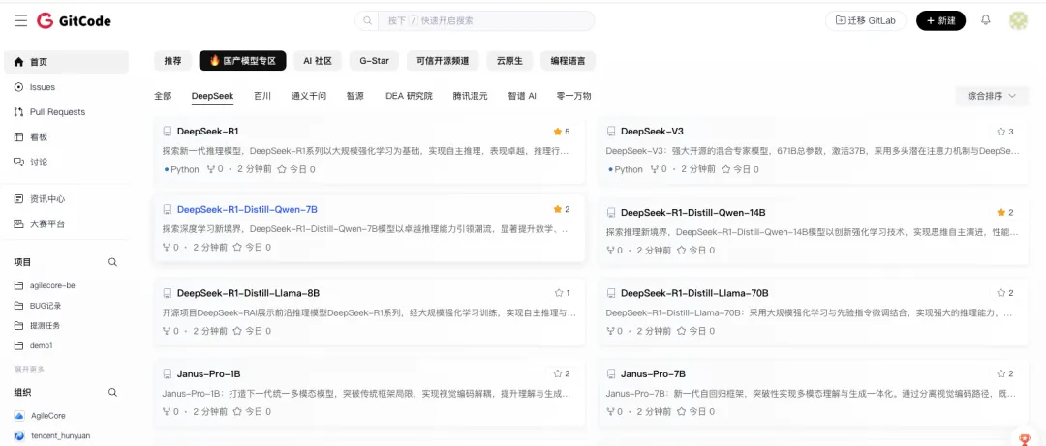The image size is (1046, 446).
Task: Open the Janus-Pro-1B repository link
Action: point(209,374)
